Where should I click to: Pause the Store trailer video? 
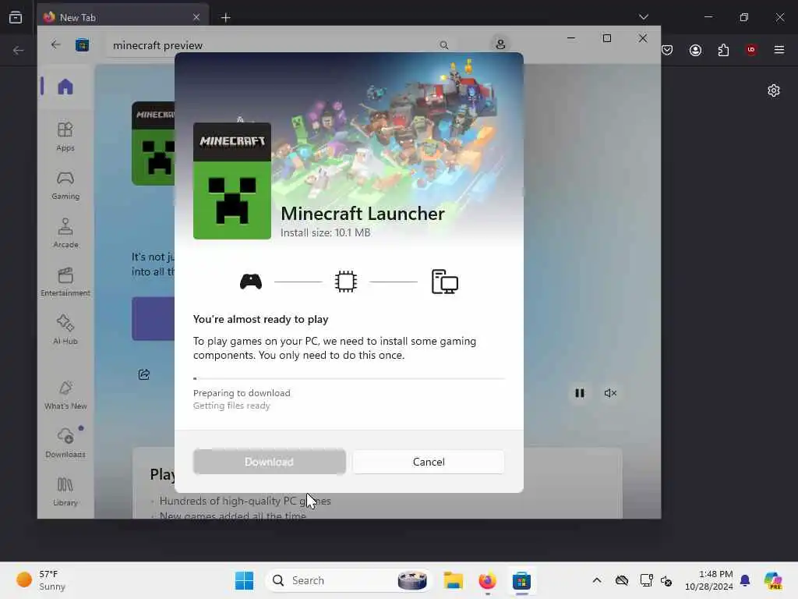pos(579,393)
